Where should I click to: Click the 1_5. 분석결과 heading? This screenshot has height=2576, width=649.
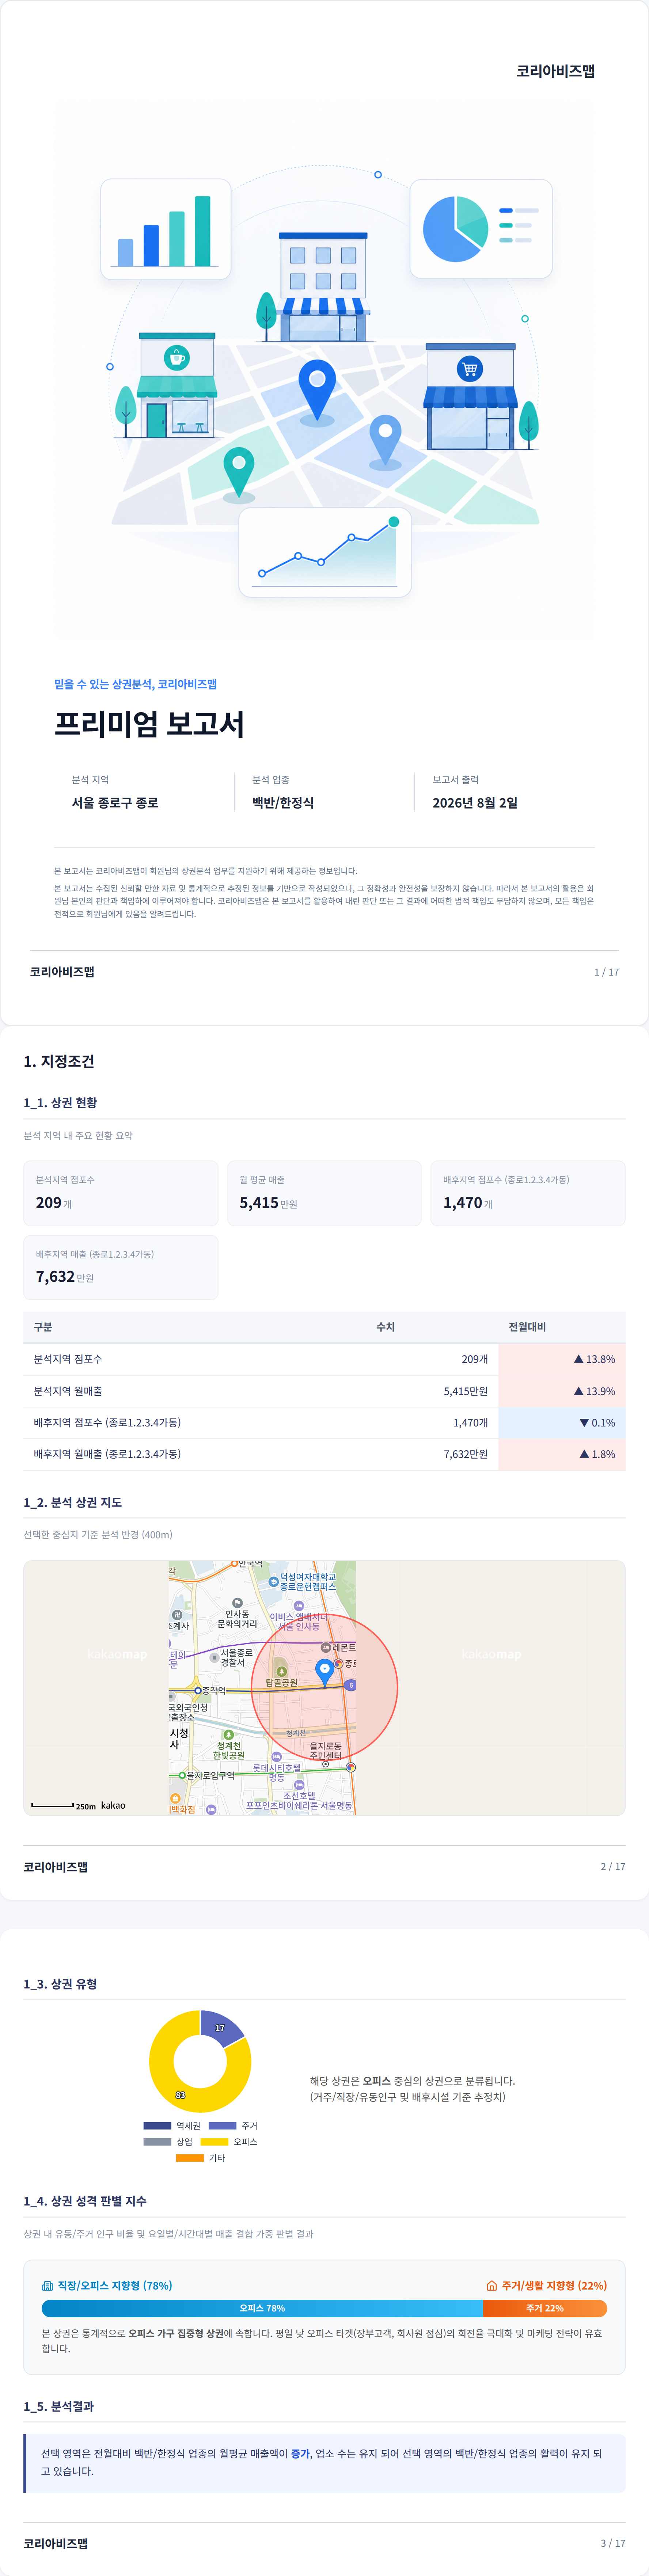59,2406
